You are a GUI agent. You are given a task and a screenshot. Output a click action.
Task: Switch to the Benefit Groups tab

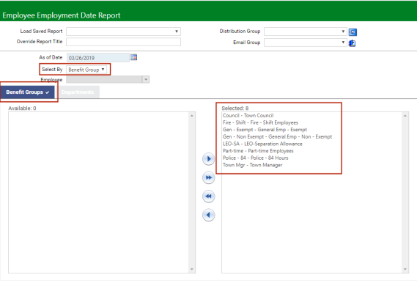[28, 92]
